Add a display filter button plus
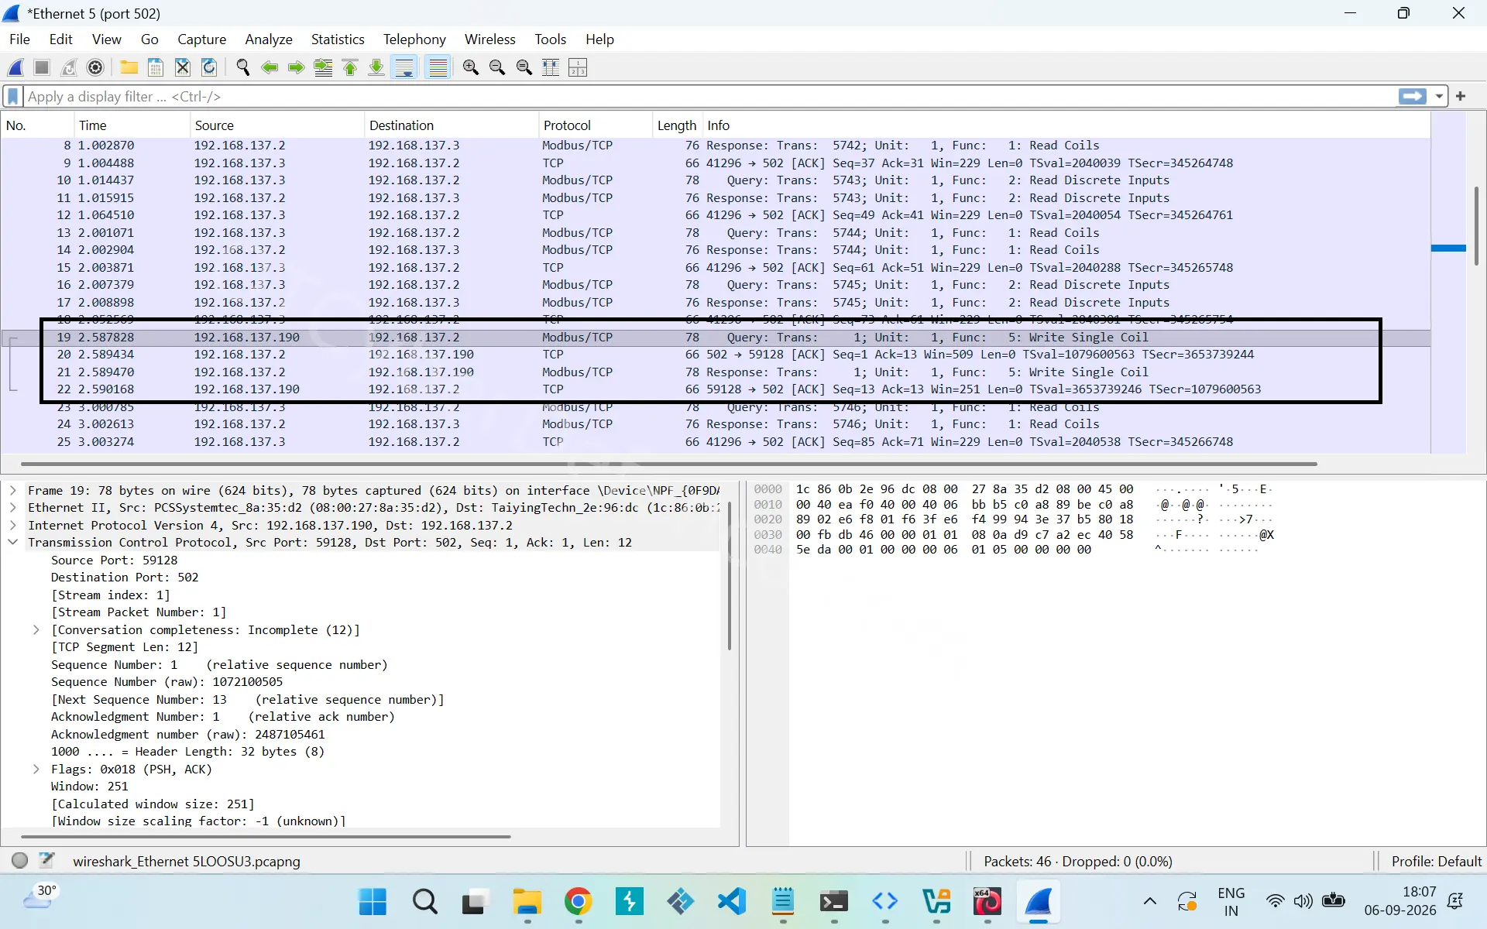The image size is (1487, 929). (1461, 96)
